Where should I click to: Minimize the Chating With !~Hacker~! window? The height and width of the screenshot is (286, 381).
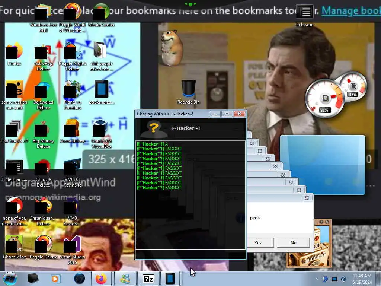pyautogui.click(x=215, y=114)
